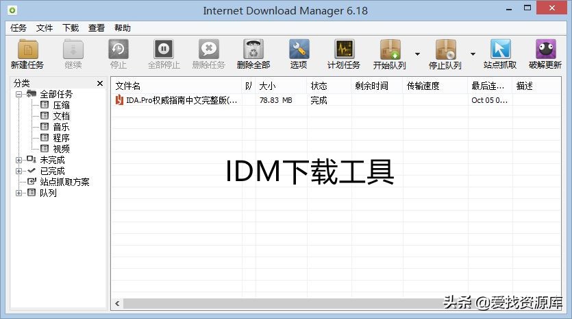This screenshot has height=319, width=572.
Task: Expand the 未完成 tree node
Action: tap(19, 160)
